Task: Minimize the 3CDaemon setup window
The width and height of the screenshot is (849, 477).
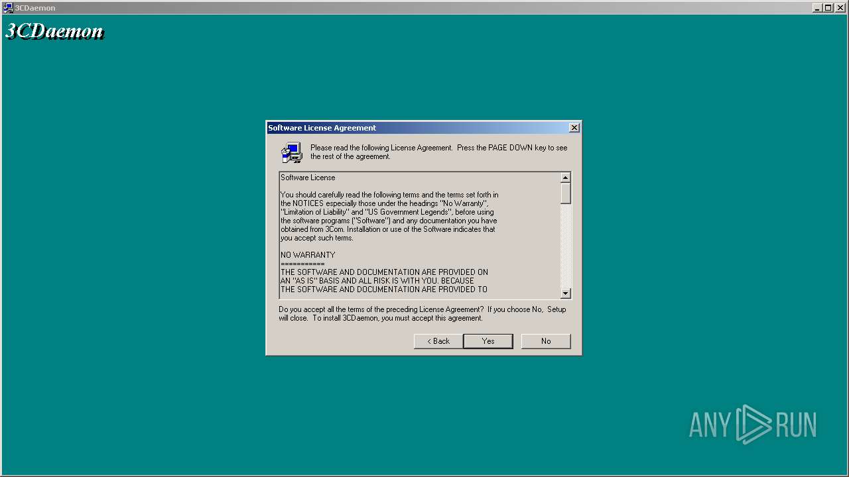Action: [817, 8]
